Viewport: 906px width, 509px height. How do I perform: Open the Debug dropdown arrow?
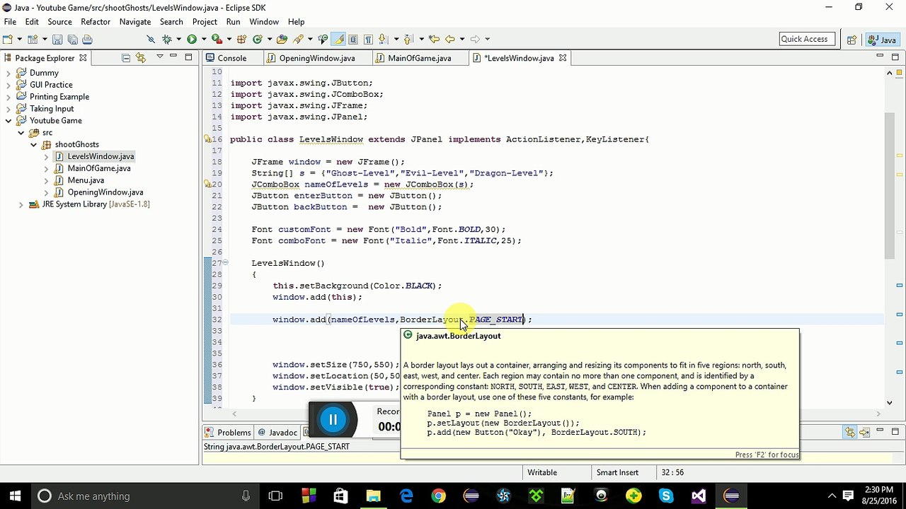point(178,39)
